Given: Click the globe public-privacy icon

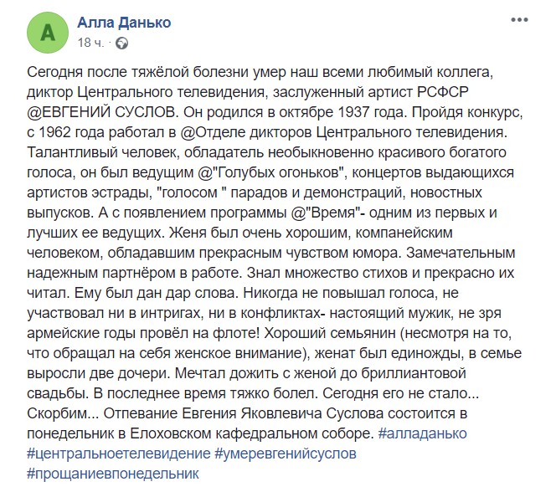Looking at the screenshot, I should click(x=122, y=44).
